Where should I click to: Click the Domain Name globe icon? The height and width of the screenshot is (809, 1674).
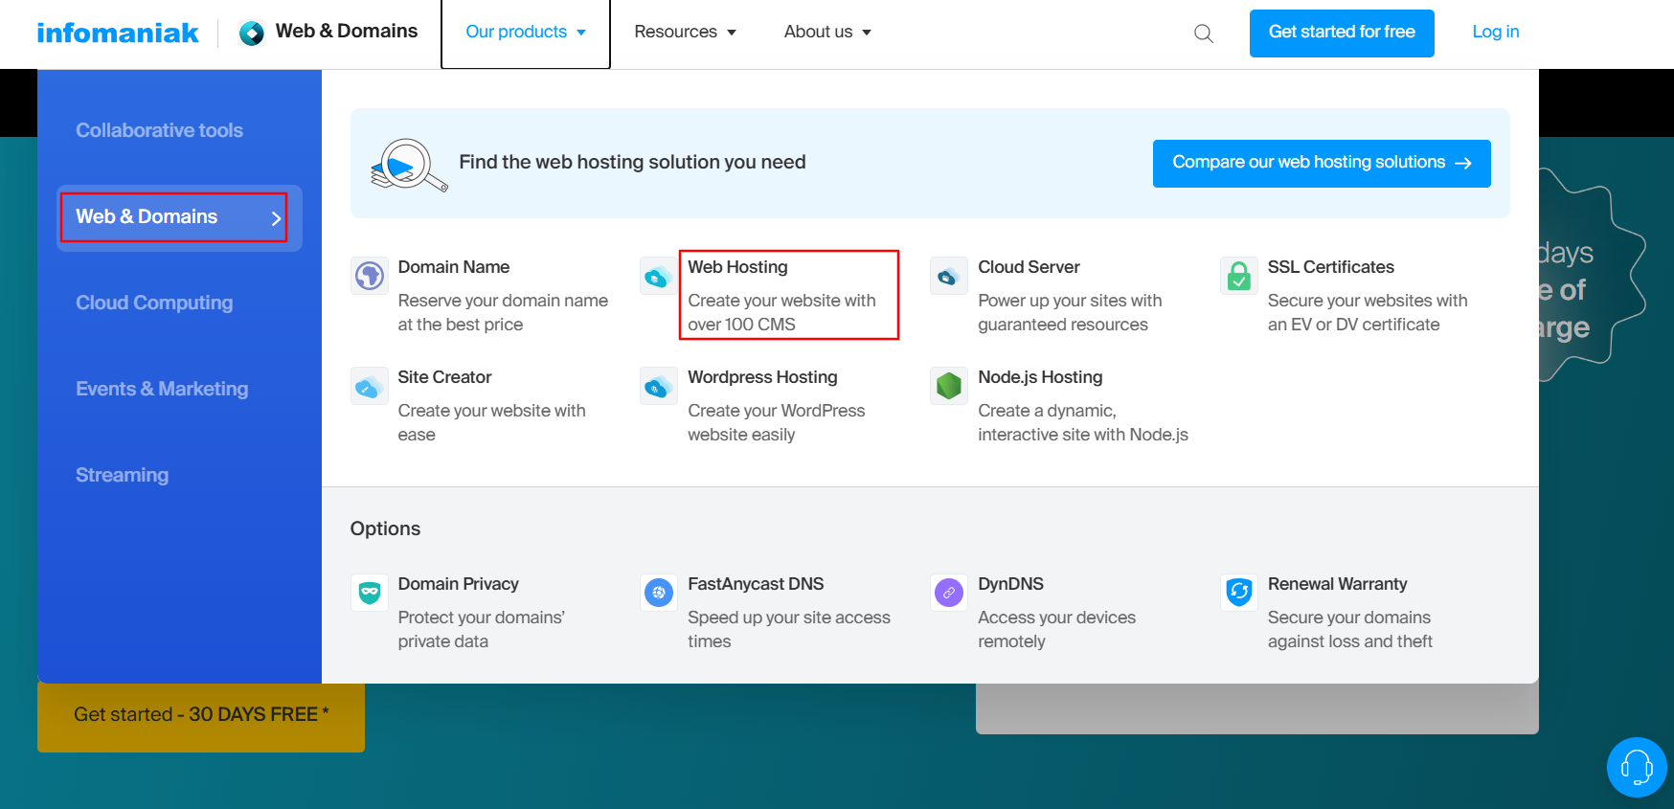[x=370, y=276]
